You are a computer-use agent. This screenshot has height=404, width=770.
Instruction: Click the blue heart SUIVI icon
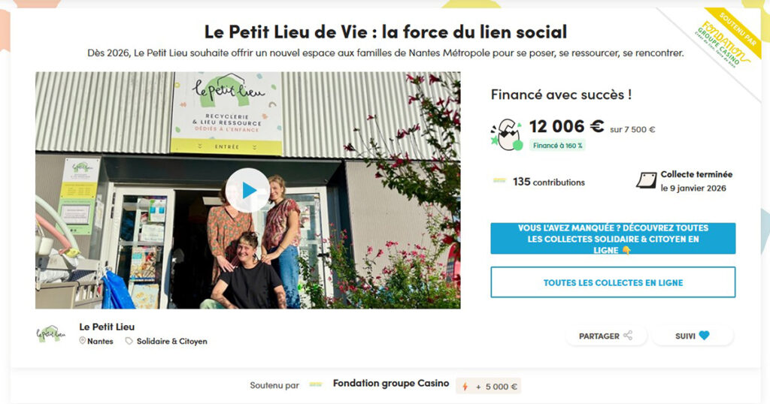pos(704,336)
